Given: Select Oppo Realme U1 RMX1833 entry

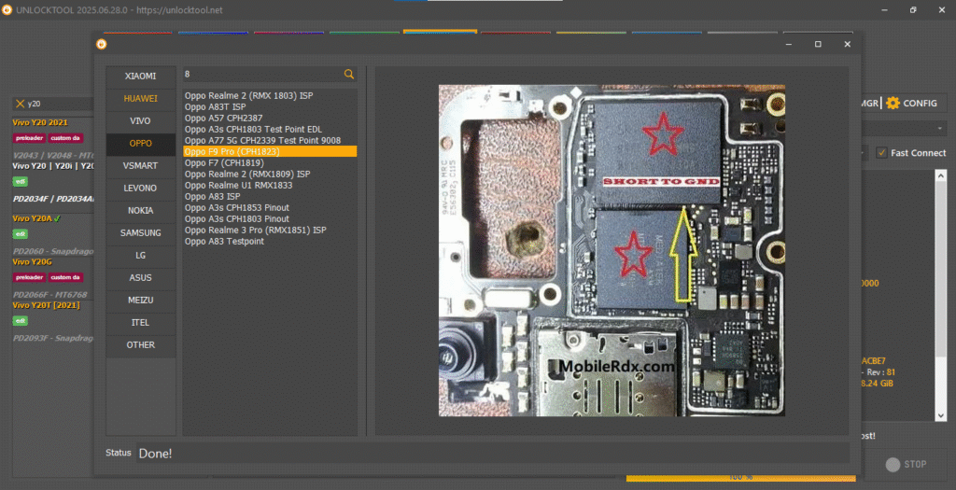Looking at the screenshot, I should pyautogui.click(x=270, y=186).
